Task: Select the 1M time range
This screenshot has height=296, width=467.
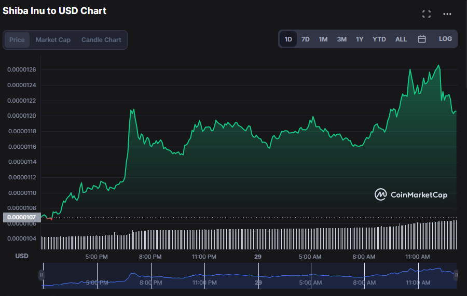Action: pyautogui.click(x=323, y=39)
